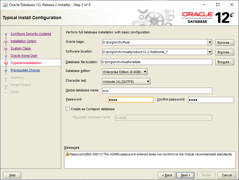Click the Java icon in title bar
The image size is (239, 180).
[5, 5]
